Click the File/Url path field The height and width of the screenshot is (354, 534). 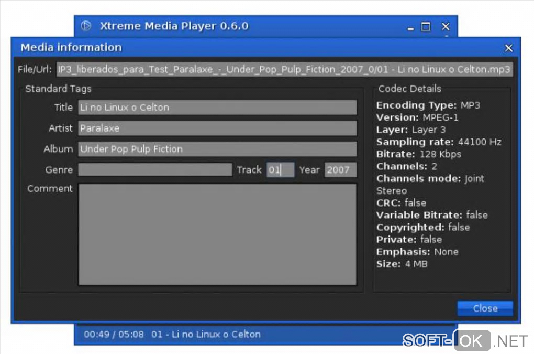click(285, 69)
